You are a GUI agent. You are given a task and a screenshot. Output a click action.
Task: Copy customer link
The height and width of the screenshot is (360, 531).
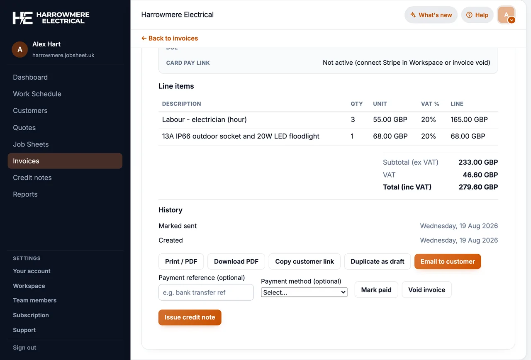[304, 261]
